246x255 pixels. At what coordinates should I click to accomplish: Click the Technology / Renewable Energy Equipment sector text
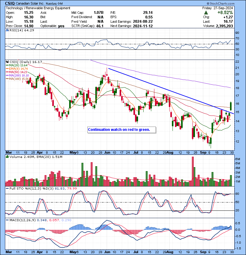point(38,8)
